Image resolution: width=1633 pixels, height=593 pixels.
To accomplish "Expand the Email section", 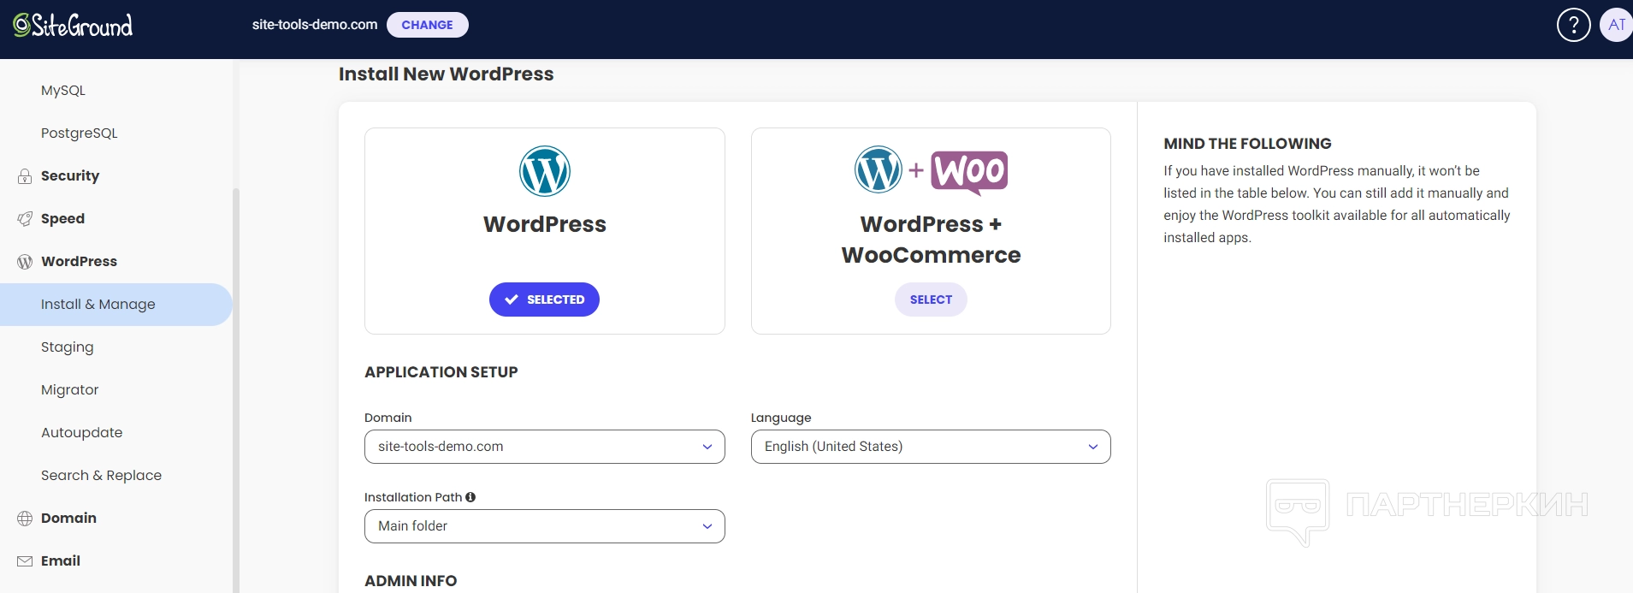I will tap(61, 561).
